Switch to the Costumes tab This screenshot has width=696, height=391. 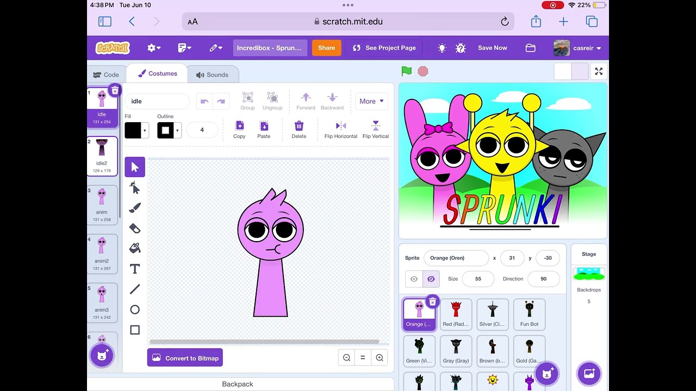(x=157, y=73)
